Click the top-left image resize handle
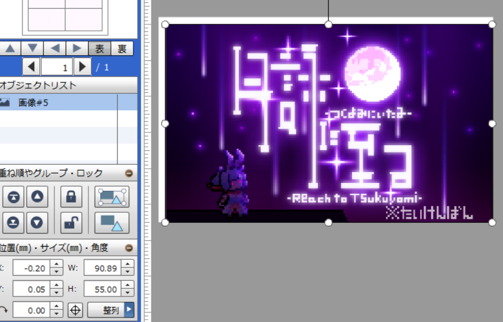The height and width of the screenshot is (322, 503). point(165,24)
